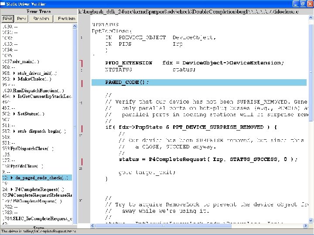Click the highlighted PAGED_CODE() line
Screen dimensions: 314x235
pyautogui.click(x=199, y=82)
